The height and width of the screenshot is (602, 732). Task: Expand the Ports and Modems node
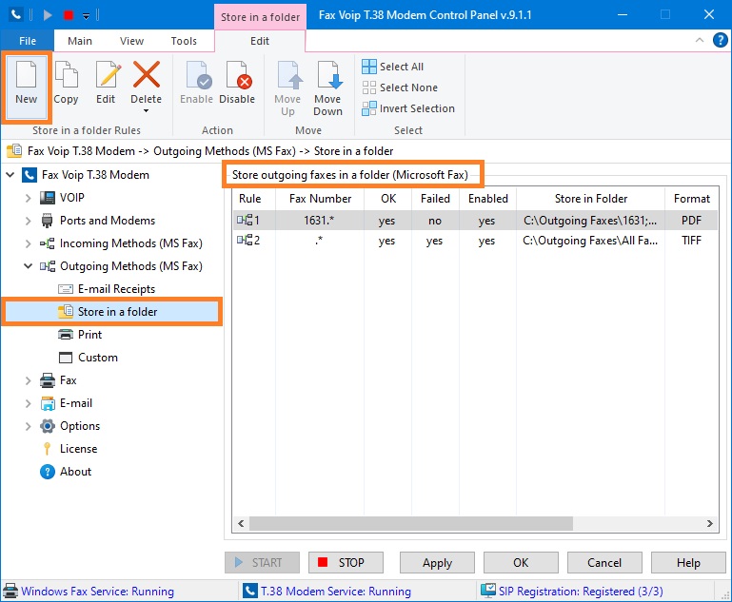tap(28, 221)
